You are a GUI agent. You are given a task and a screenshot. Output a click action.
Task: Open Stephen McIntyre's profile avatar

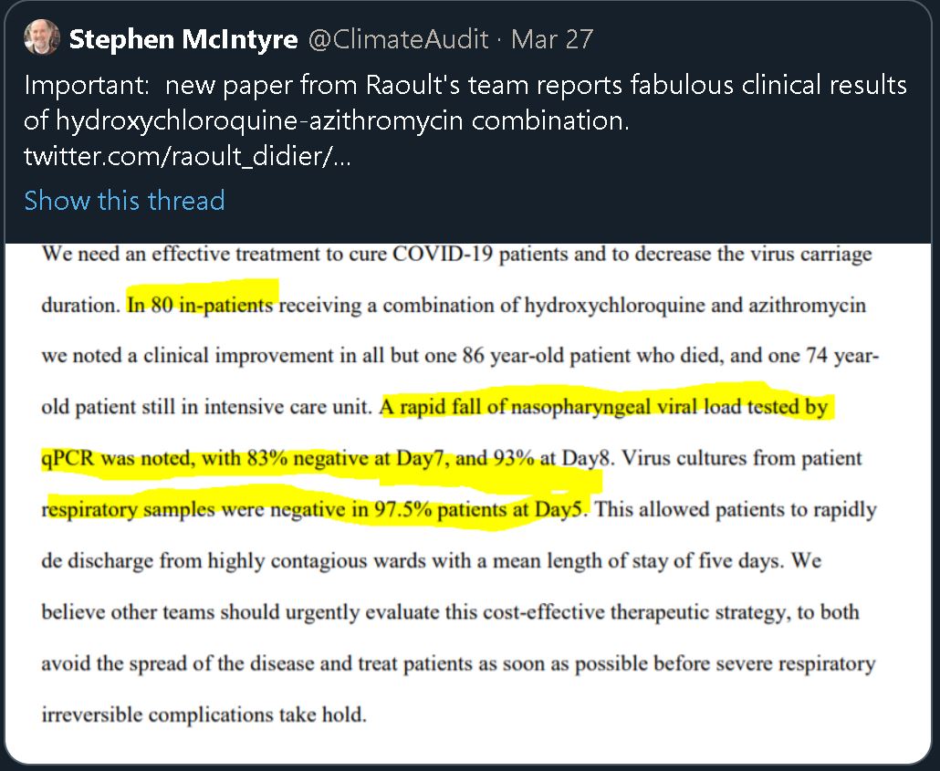pyautogui.click(x=41, y=37)
